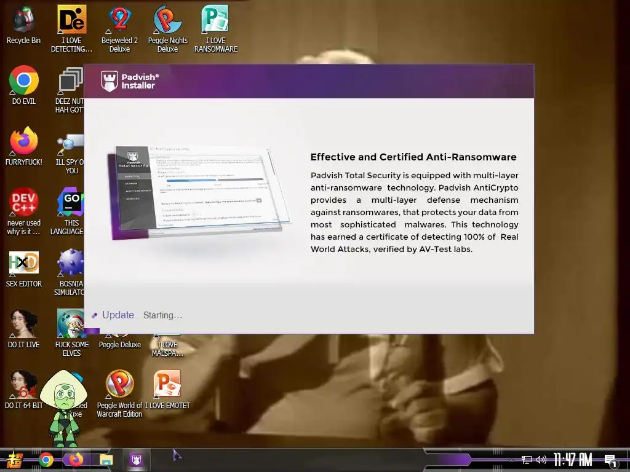Select the DO IT 64 BIT shortcut
The image size is (630, 472).
24,390
